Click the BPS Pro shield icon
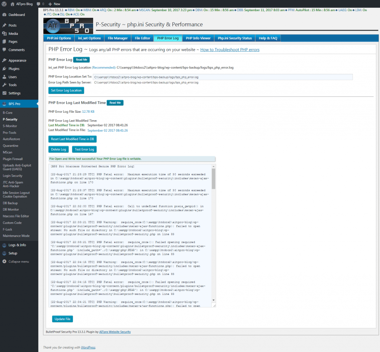This screenshot has height=352, width=380. point(5,104)
